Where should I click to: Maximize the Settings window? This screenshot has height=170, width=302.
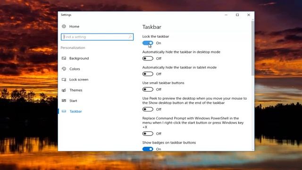[x=237, y=15]
